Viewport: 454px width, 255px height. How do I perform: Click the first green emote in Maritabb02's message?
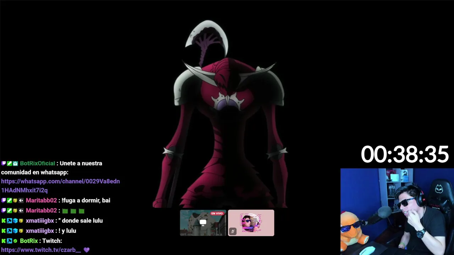coord(65,211)
